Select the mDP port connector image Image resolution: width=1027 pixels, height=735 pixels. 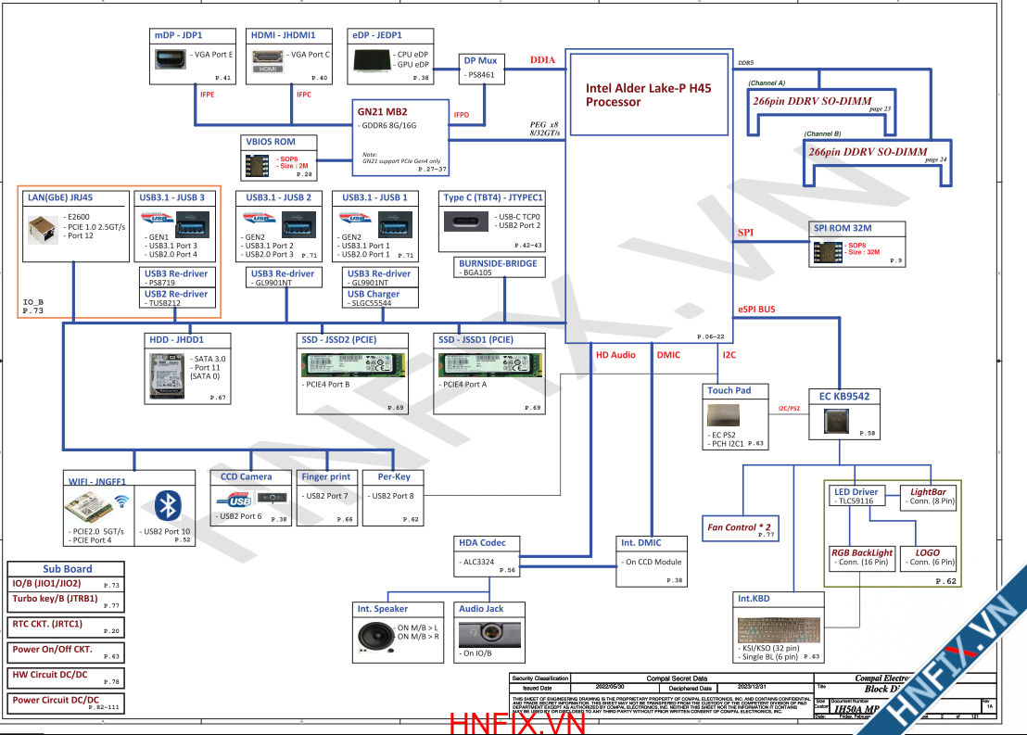(171, 60)
